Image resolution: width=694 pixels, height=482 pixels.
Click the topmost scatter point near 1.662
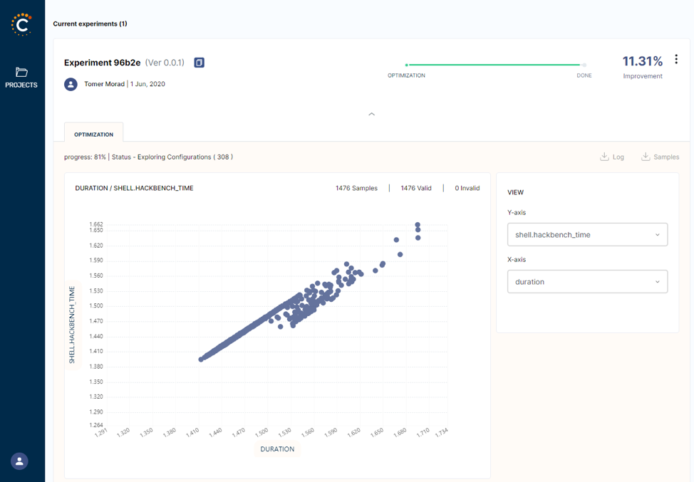[418, 225]
